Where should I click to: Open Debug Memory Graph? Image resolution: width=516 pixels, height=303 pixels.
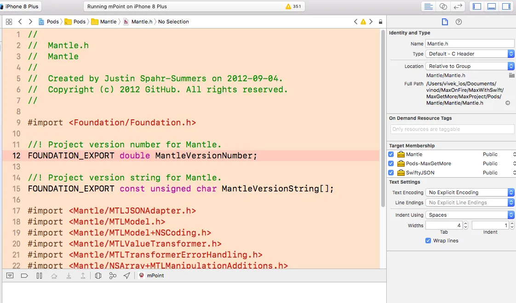tap(113, 276)
